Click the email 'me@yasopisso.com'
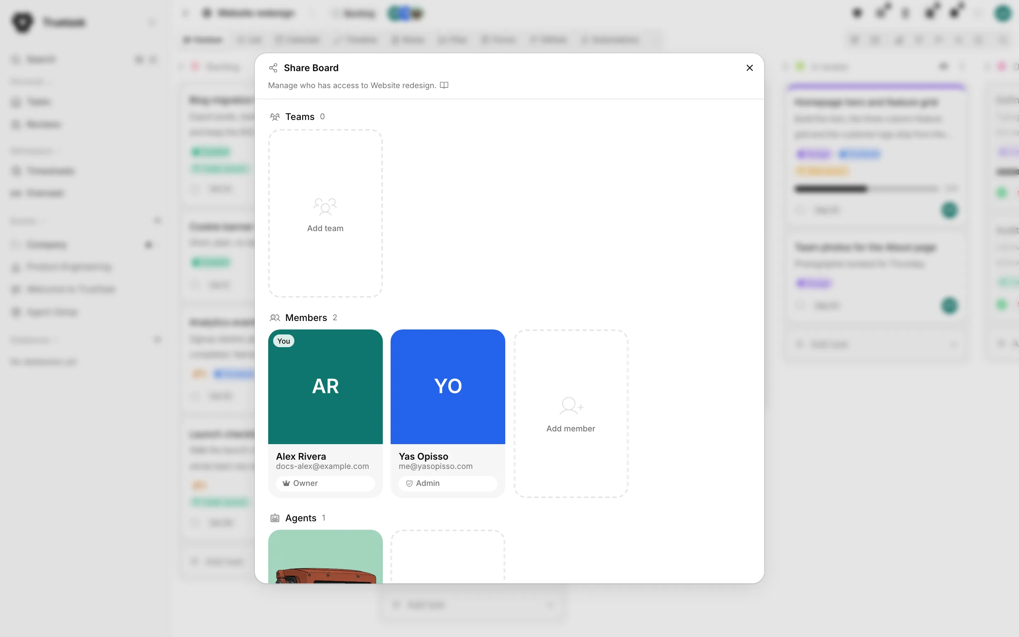1019x637 pixels. click(436, 466)
